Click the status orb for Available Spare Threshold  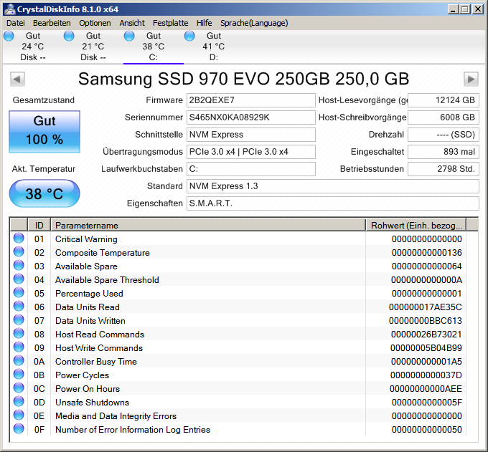point(19,279)
